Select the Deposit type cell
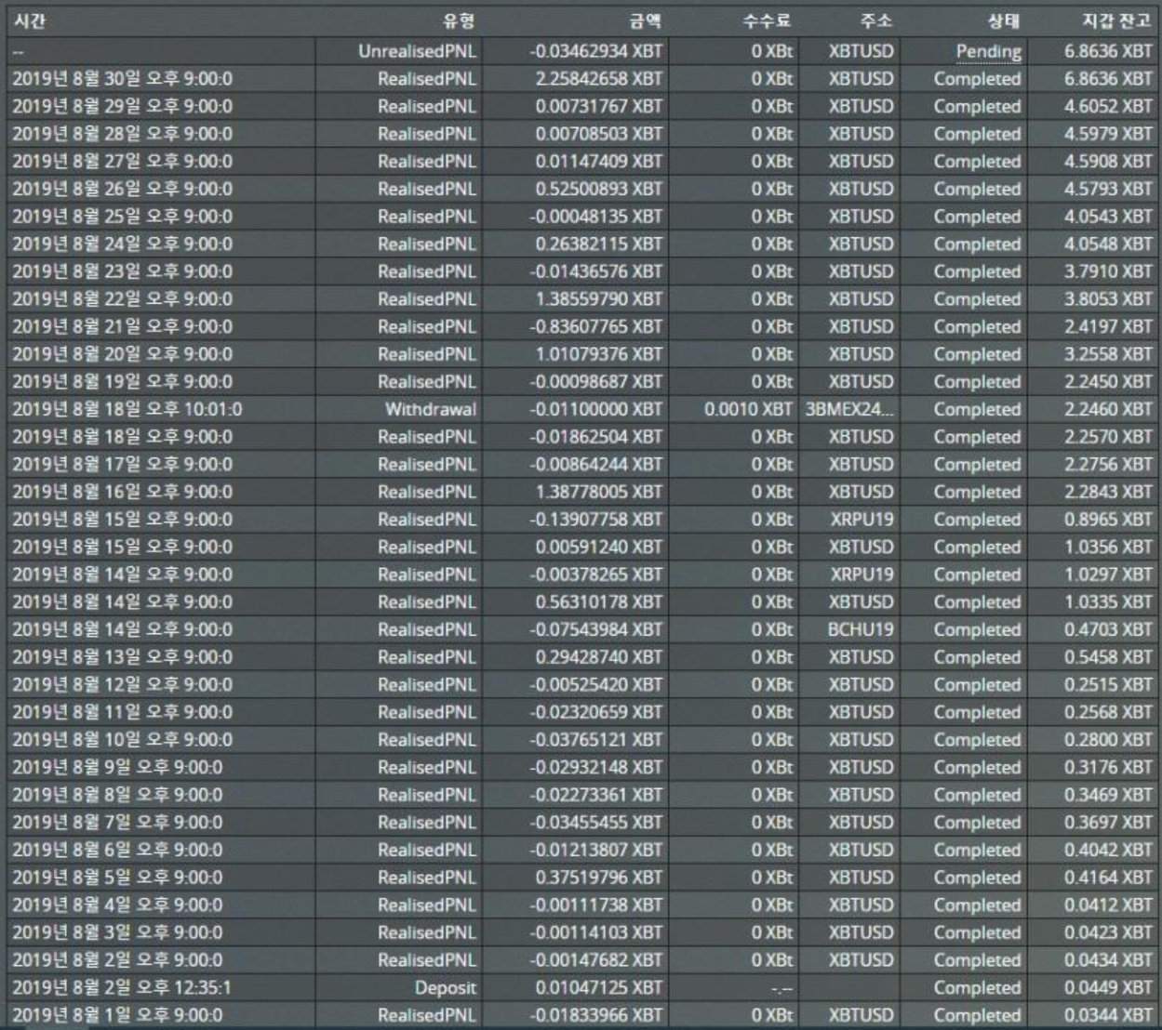 coord(445,988)
